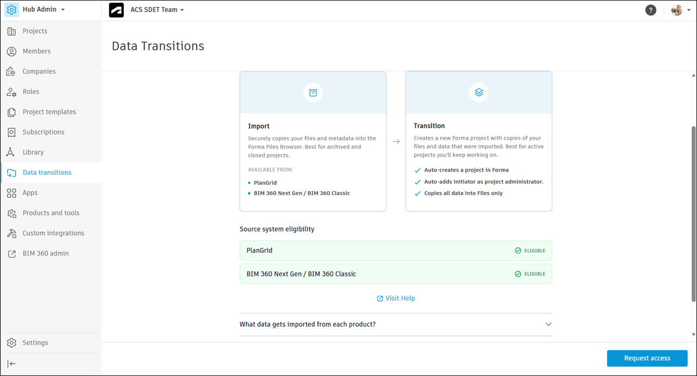Click the Import card heading

point(259,126)
